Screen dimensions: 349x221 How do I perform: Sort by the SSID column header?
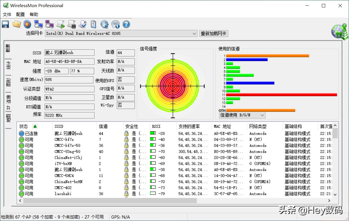point(75,126)
